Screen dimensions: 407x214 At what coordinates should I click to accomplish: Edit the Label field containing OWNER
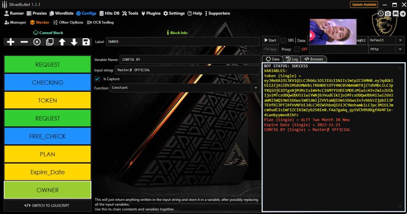183,42
